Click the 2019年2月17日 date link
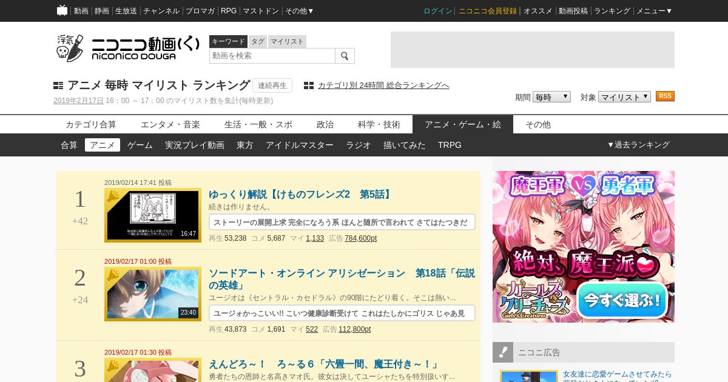728x382 pixels. 78,101
